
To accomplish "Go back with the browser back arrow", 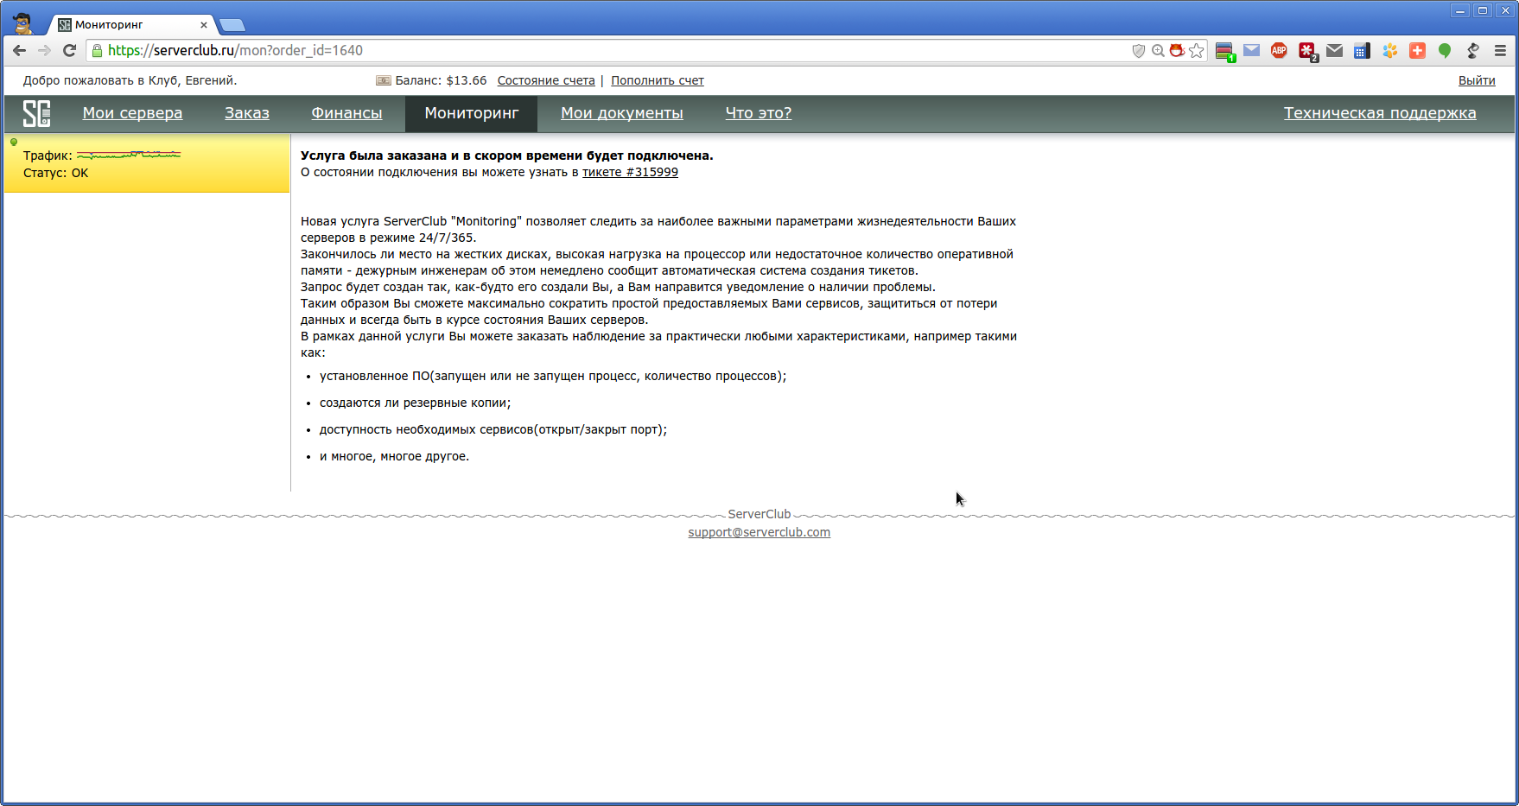I will pos(19,50).
